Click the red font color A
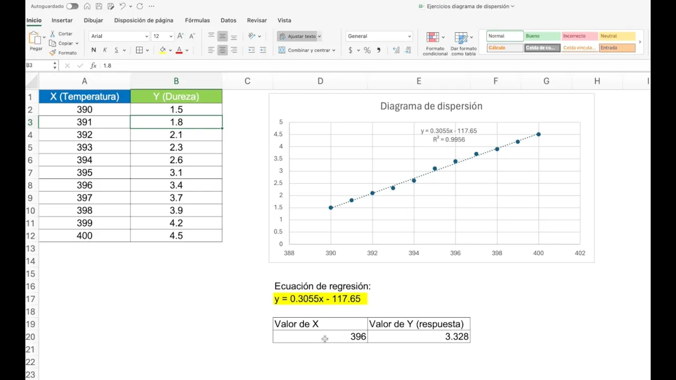 [x=180, y=50]
